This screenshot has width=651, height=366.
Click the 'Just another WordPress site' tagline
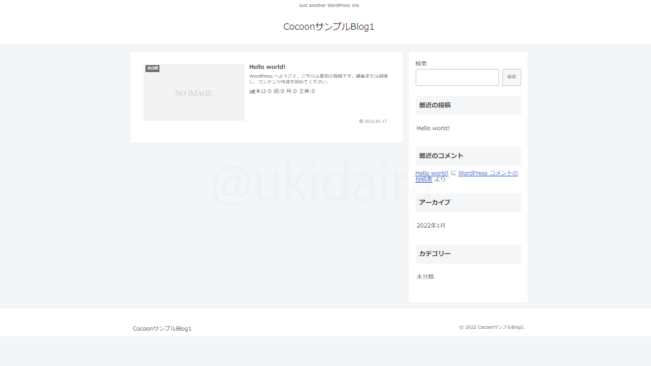pyautogui.click(x=329, y=6)
